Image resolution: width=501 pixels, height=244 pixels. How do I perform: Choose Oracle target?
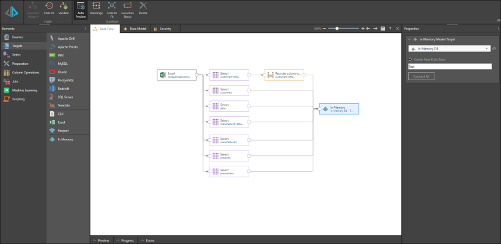(x=68, y=72)
